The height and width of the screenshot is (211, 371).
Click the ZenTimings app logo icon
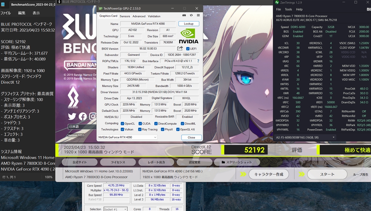pyautogui.click(x=277, y=3)
